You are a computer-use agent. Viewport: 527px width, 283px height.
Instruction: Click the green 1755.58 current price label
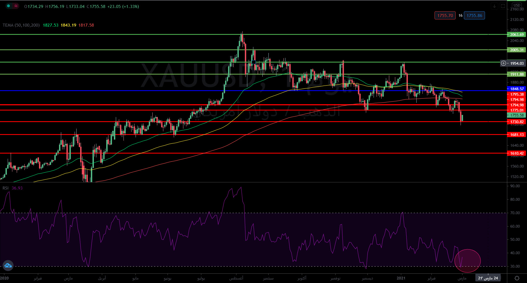point(517,115)
